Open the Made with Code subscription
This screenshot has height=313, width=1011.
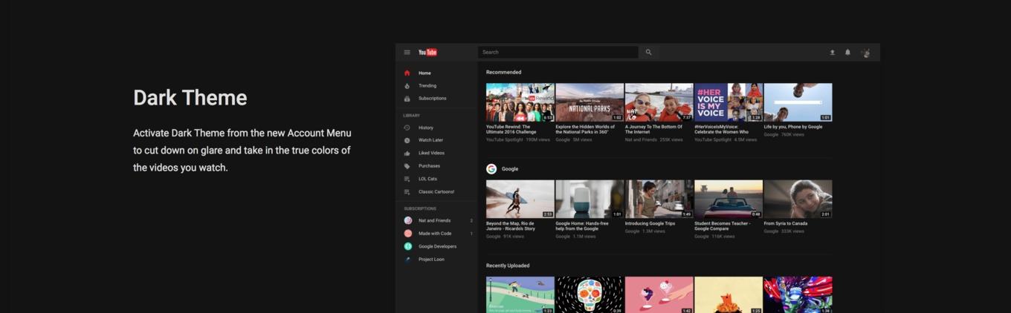(x=436, y=234)
